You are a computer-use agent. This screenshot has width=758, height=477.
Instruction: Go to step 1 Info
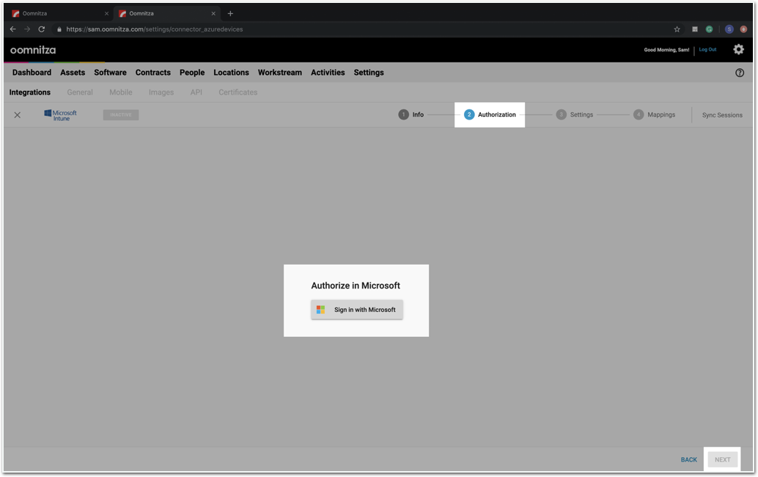click(x=411, y=114)
